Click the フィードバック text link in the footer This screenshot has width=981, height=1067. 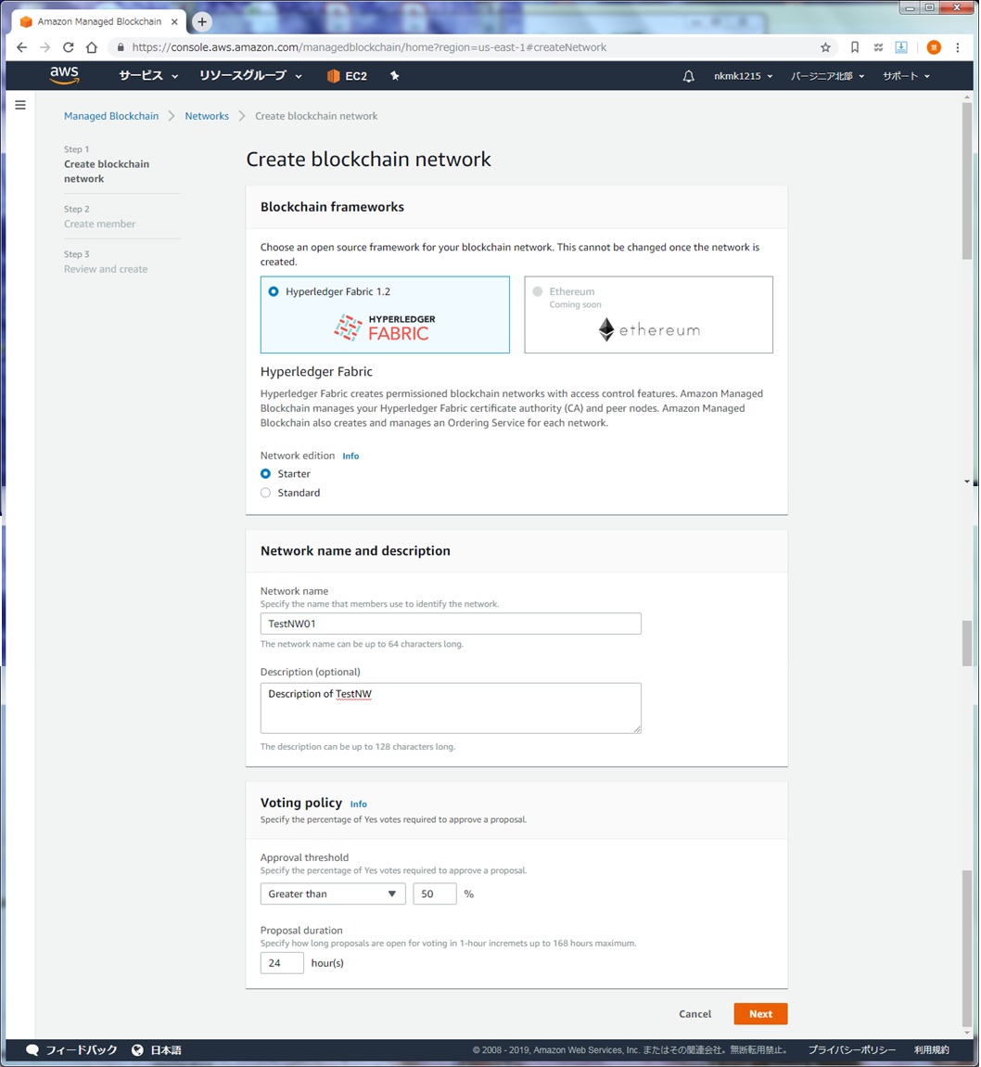click(82, 1049)
